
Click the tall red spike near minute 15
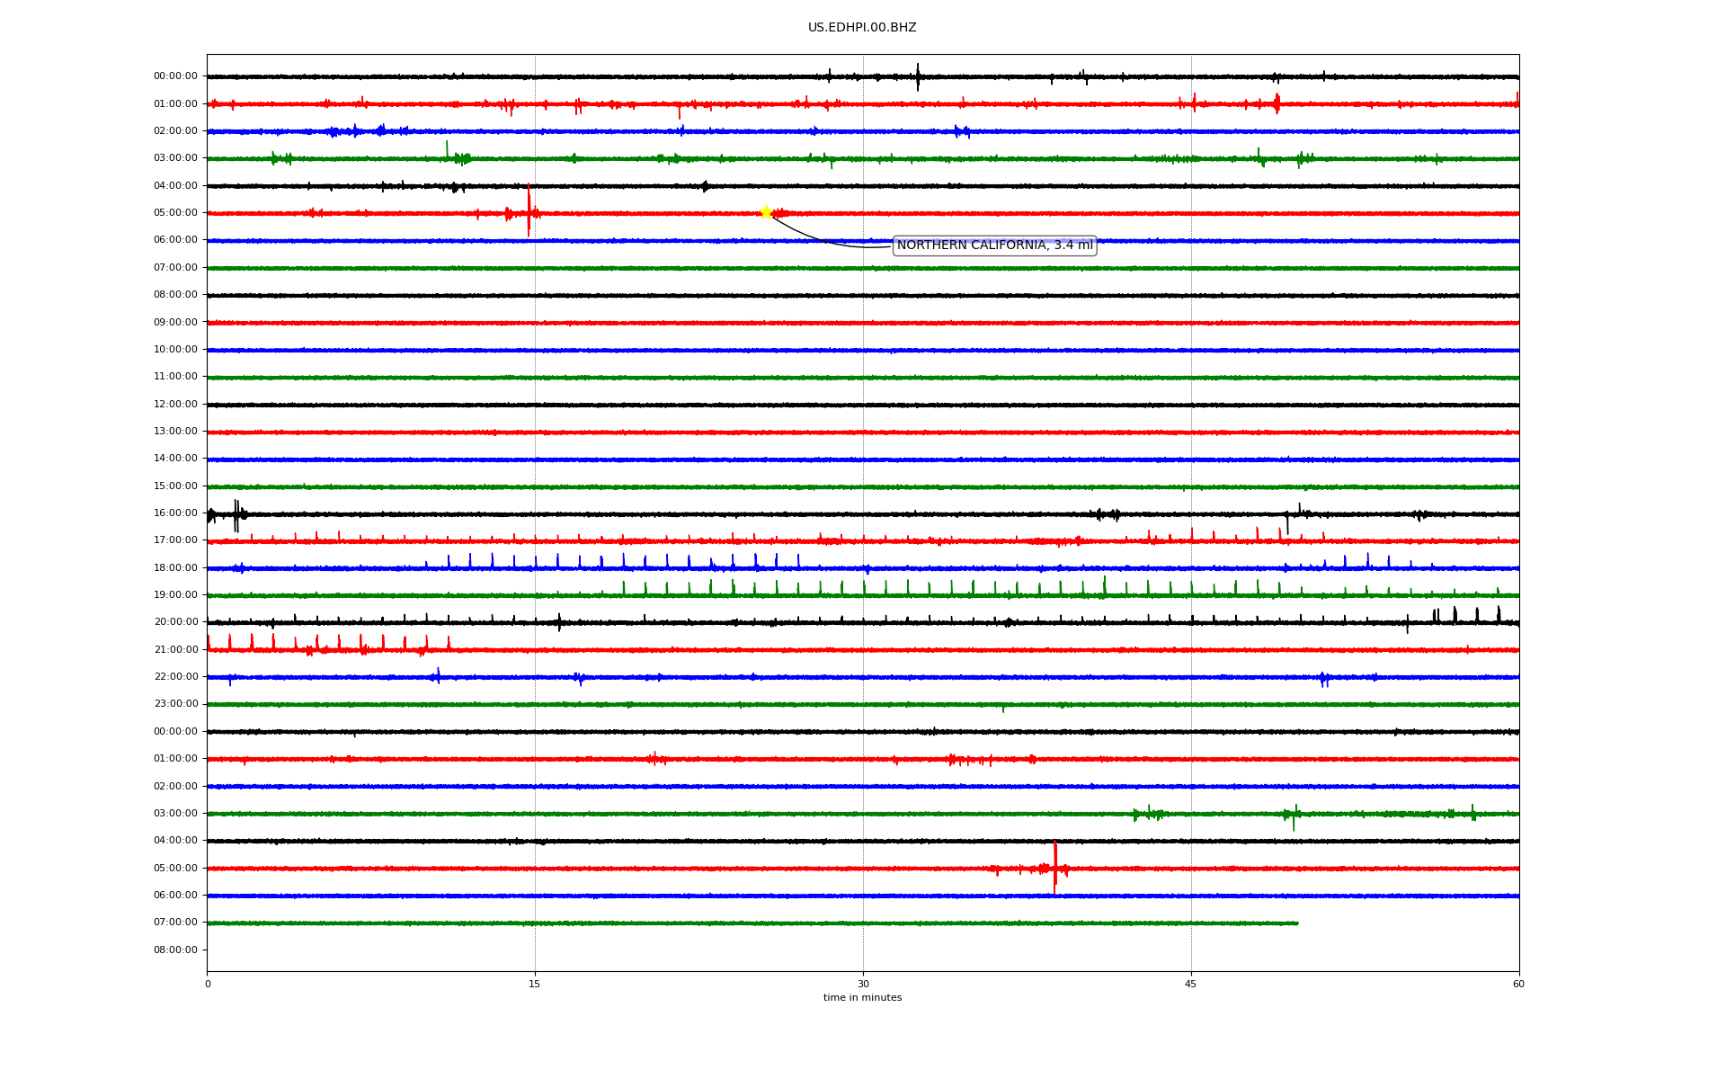click(529, 211)
